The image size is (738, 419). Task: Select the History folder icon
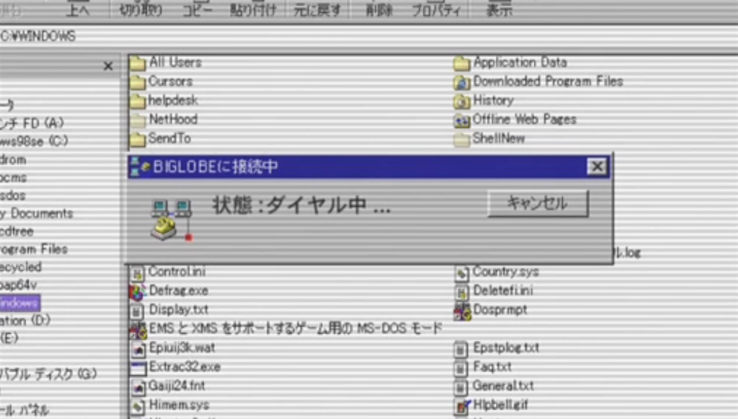click(x=462, y=102)
